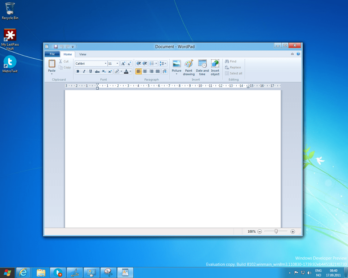This screenshot has height=278, width=348.
Task: Click the WordPad application icon in title bar
Action: [x=47, y=47]
